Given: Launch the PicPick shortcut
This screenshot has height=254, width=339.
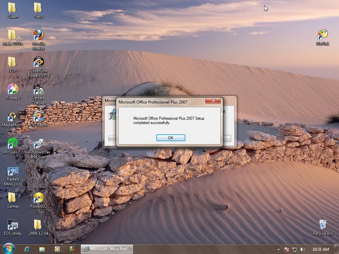Looking at the screenshot, I should [322, 37].
